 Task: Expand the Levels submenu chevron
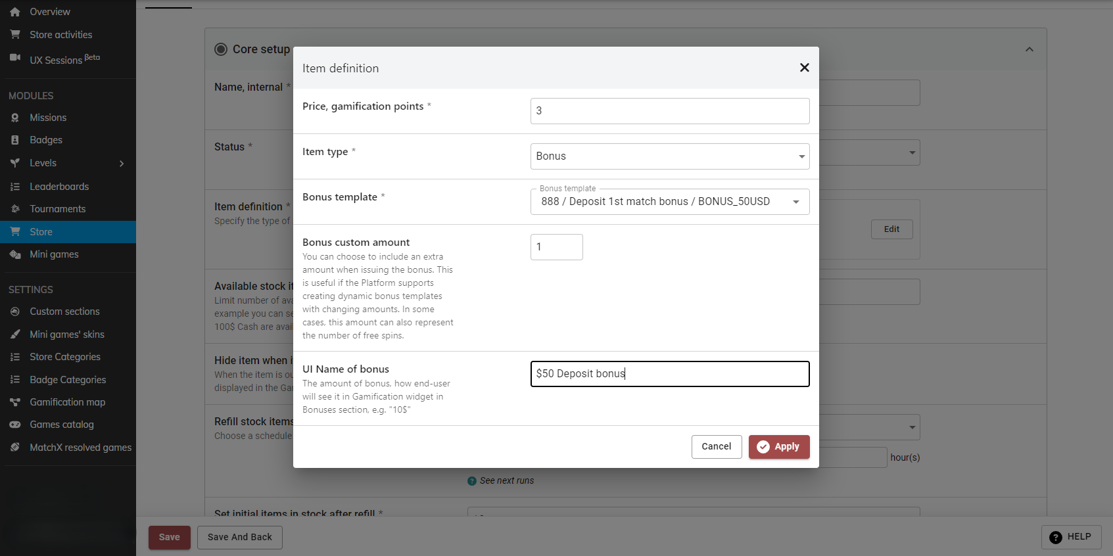coord(122,164)
